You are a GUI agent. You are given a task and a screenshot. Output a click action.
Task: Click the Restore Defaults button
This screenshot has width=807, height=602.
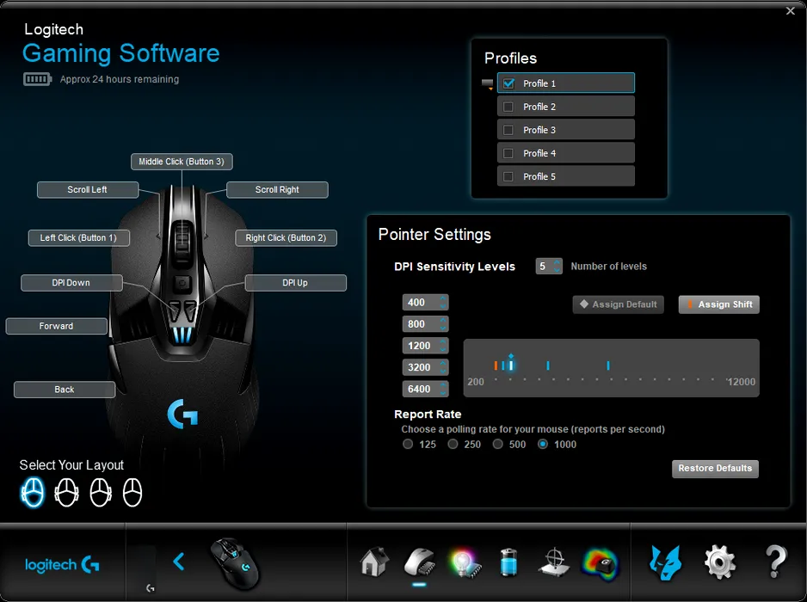(715, 469)
